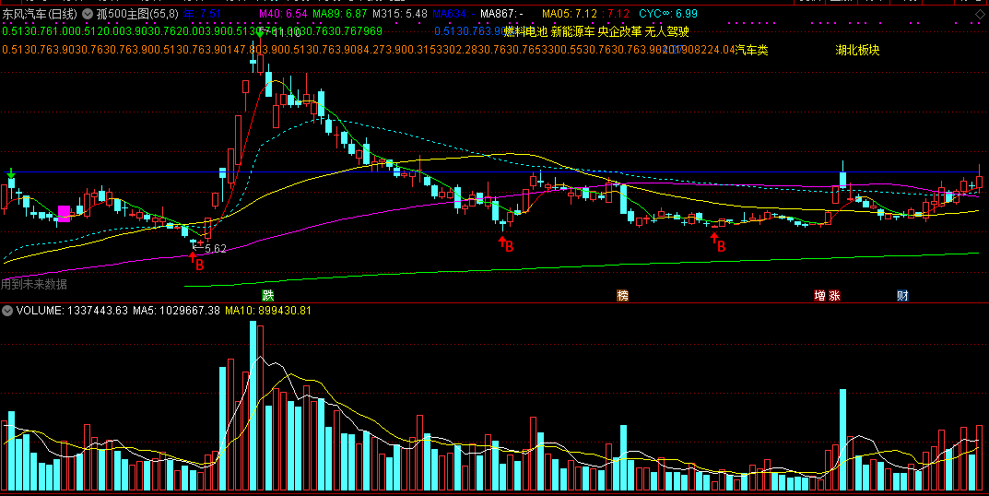Open the 无人驾驶 concept tag
This screenshot has height=496, width=989.
[666, 31]
